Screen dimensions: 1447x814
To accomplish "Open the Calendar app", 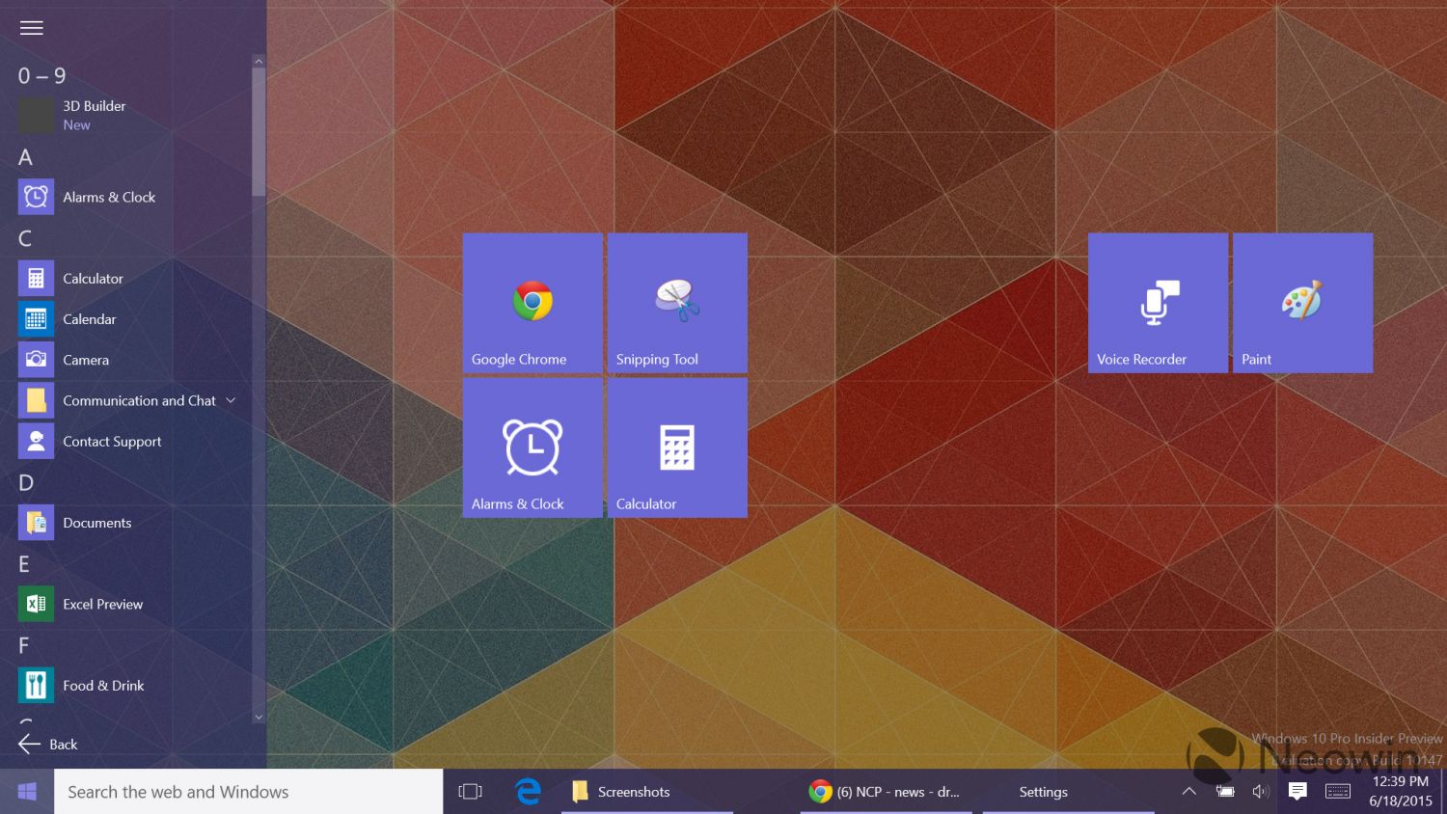I will click(x=67, y=319).
